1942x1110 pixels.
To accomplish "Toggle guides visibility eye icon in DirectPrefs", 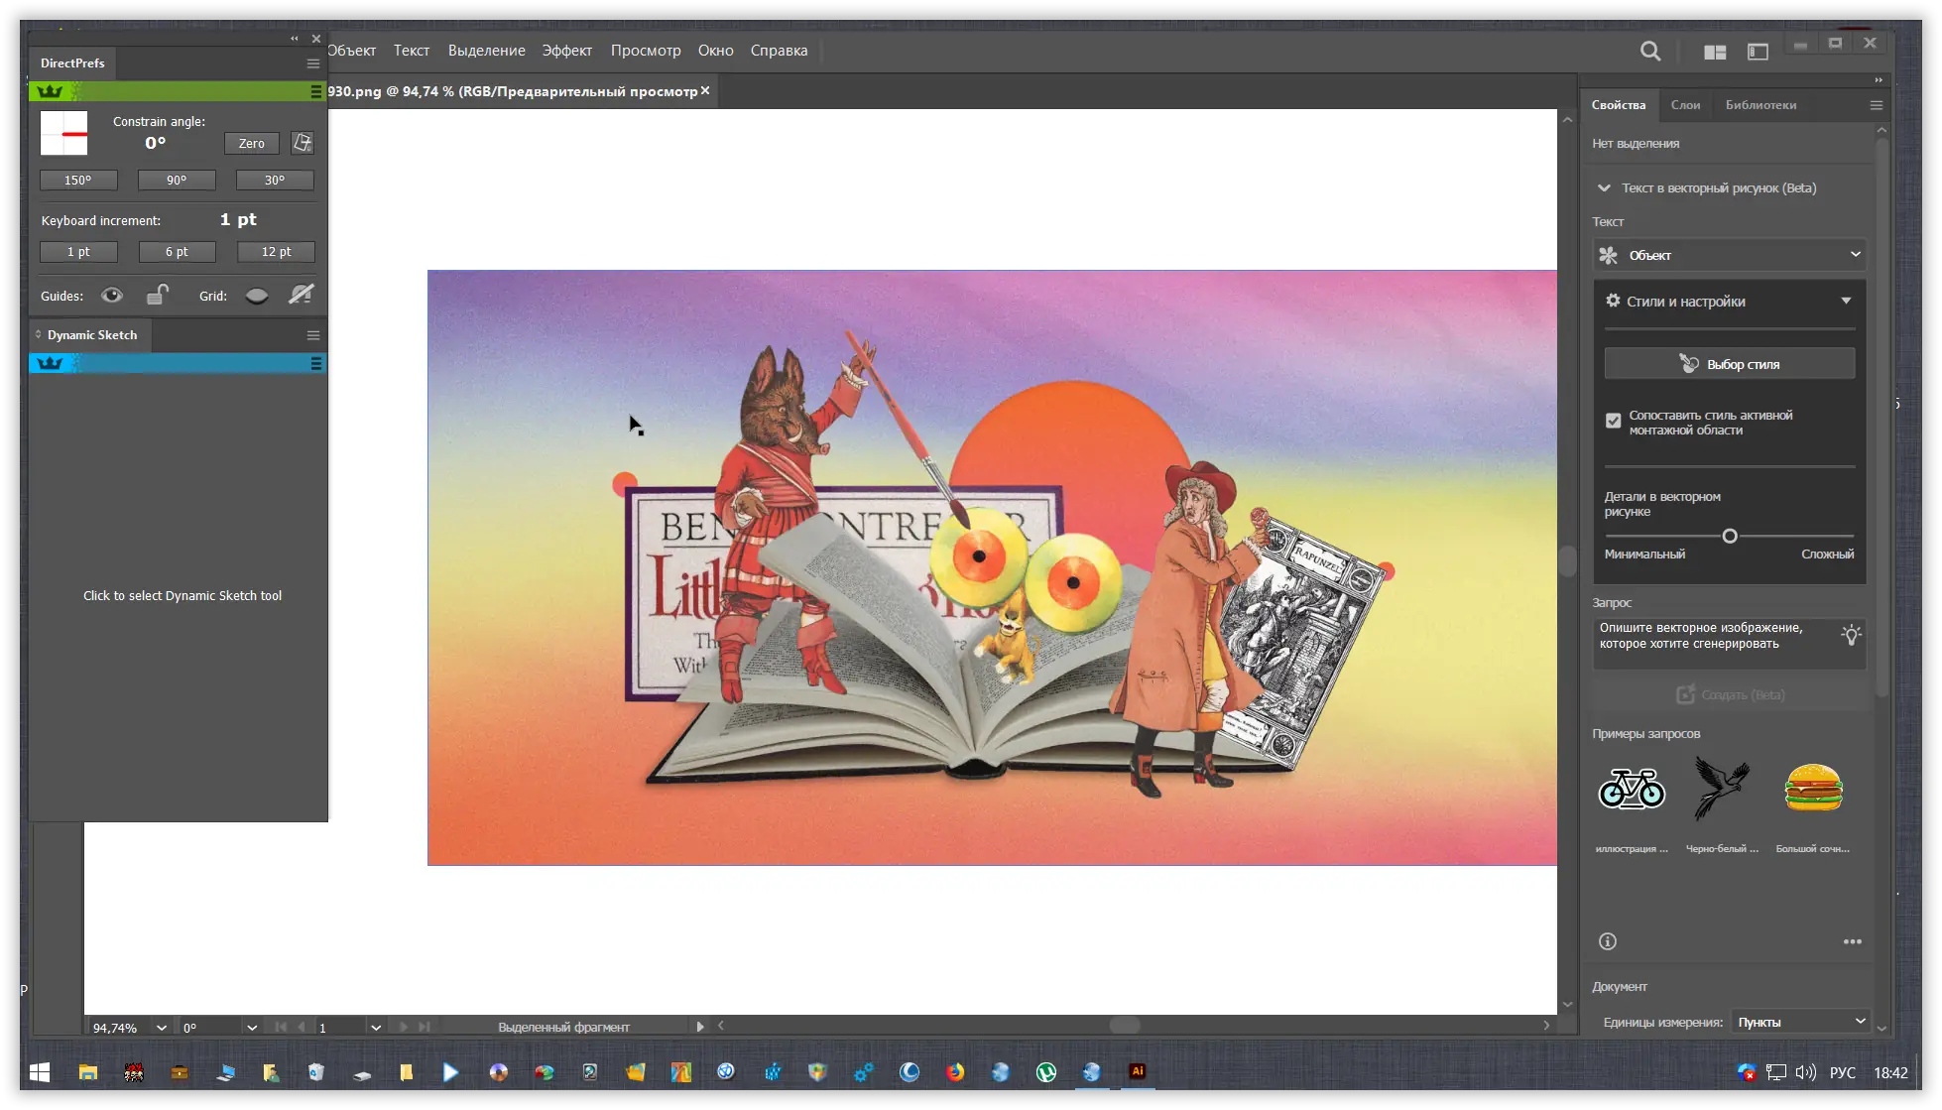I will [x=111, y=295].
